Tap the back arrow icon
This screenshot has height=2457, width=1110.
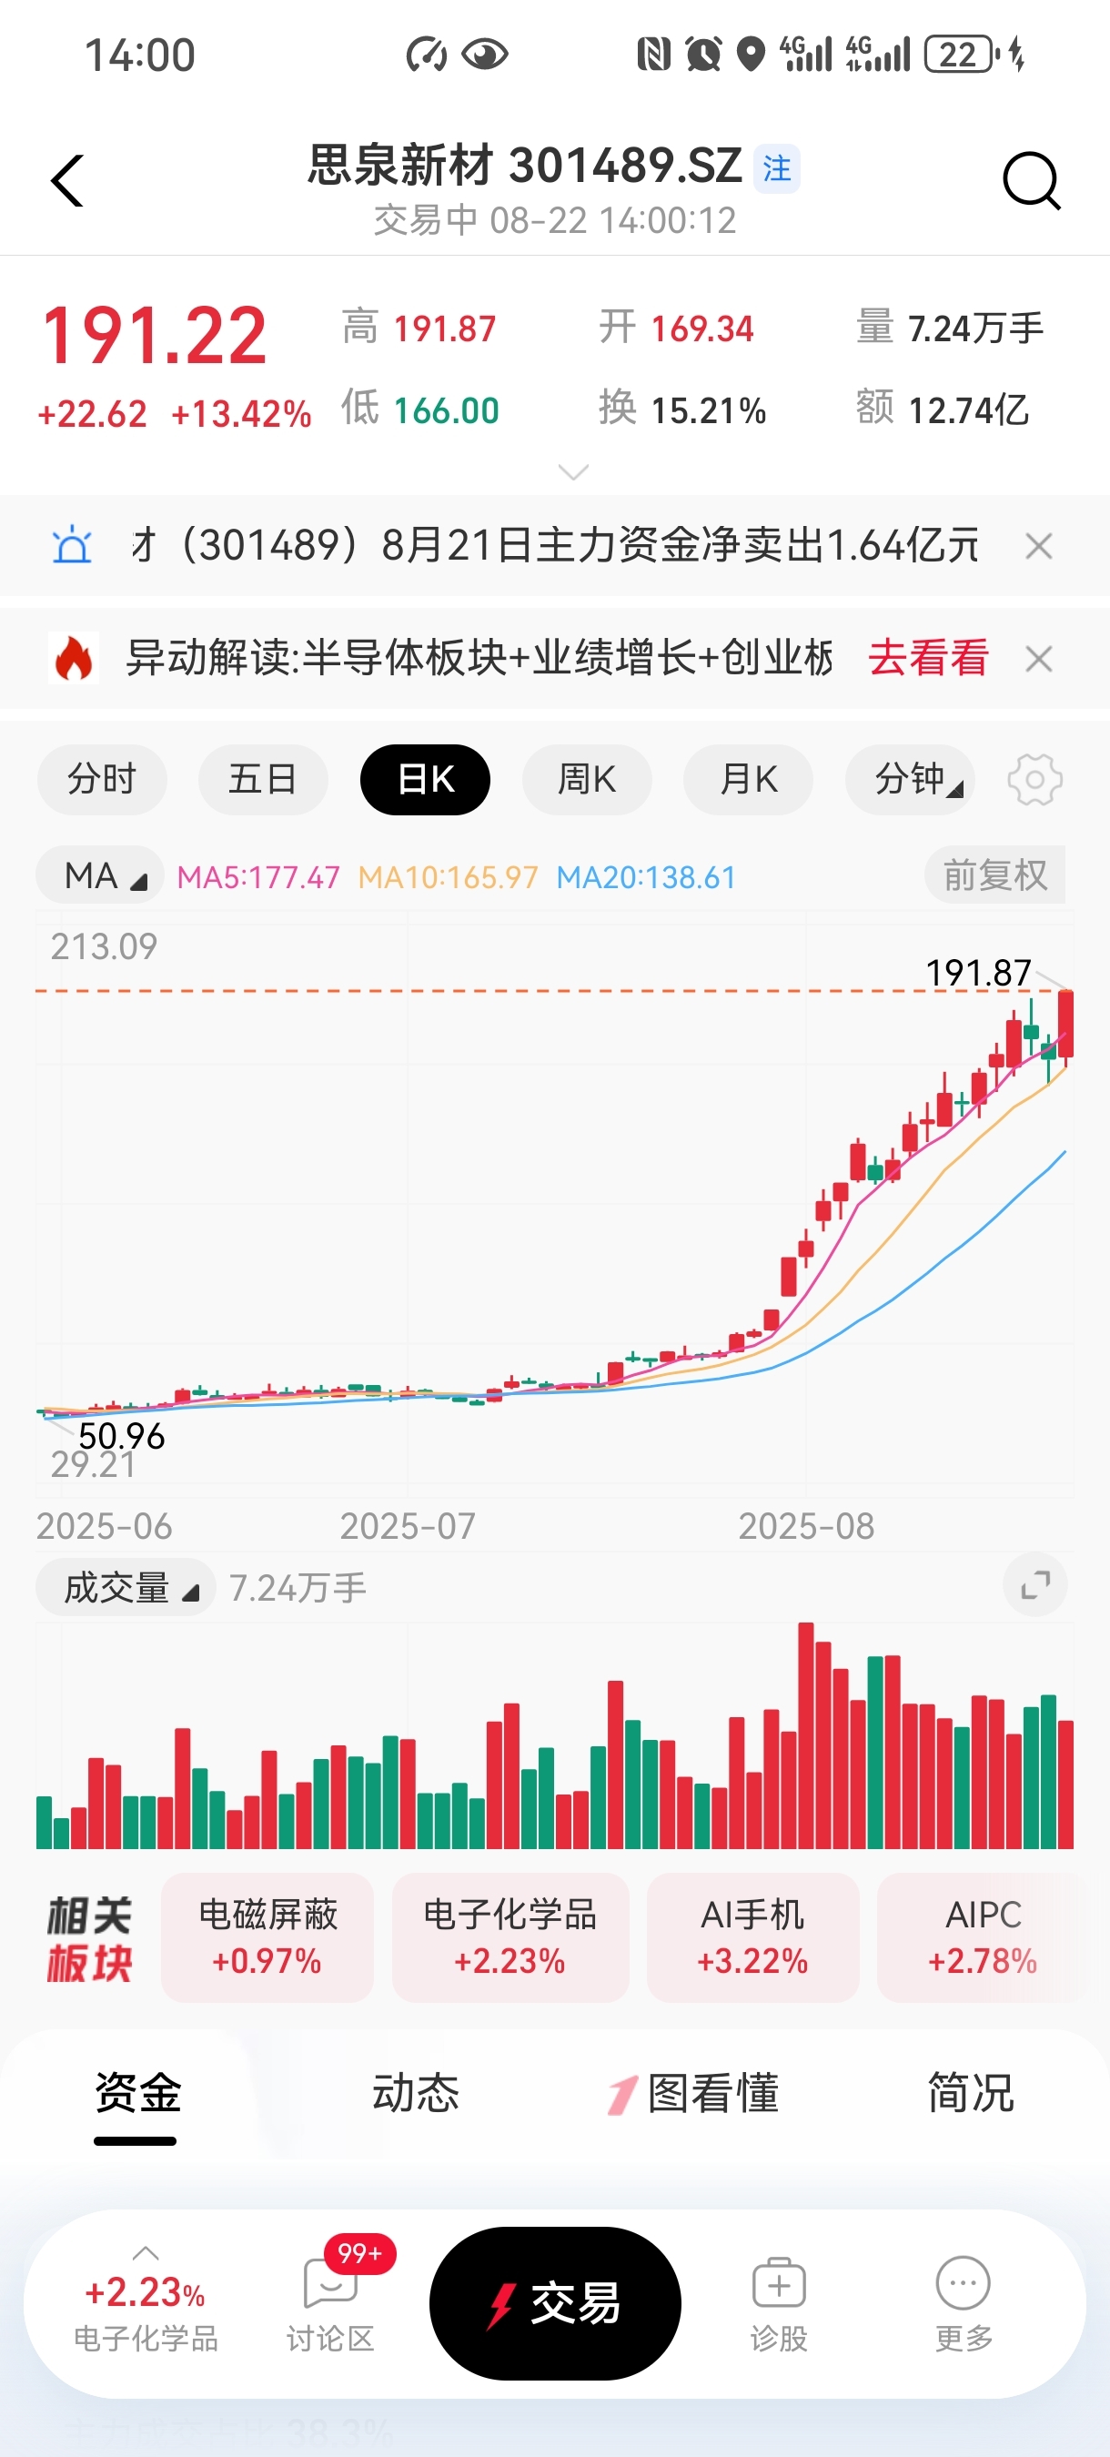pyautogui.click(x=66, y=180)
